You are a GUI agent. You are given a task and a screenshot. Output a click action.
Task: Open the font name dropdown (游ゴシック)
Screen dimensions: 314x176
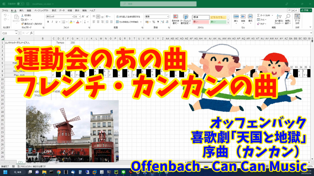tap(73, 17)
